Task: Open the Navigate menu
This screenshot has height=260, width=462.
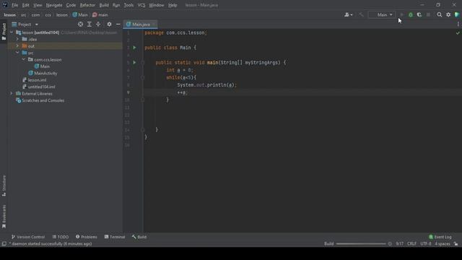Action: pos(54,5)
